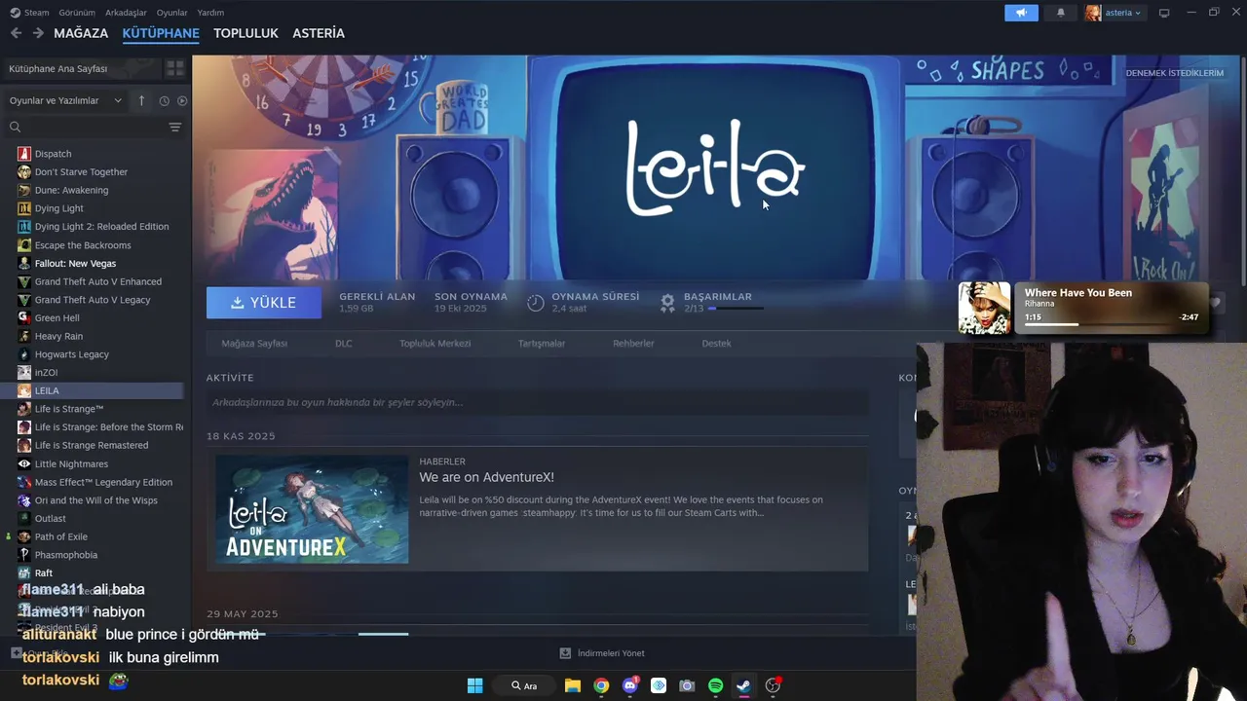Click the blue YÜKLE install button
Viewport: 1247px width, 701px height.
[264, 303]
